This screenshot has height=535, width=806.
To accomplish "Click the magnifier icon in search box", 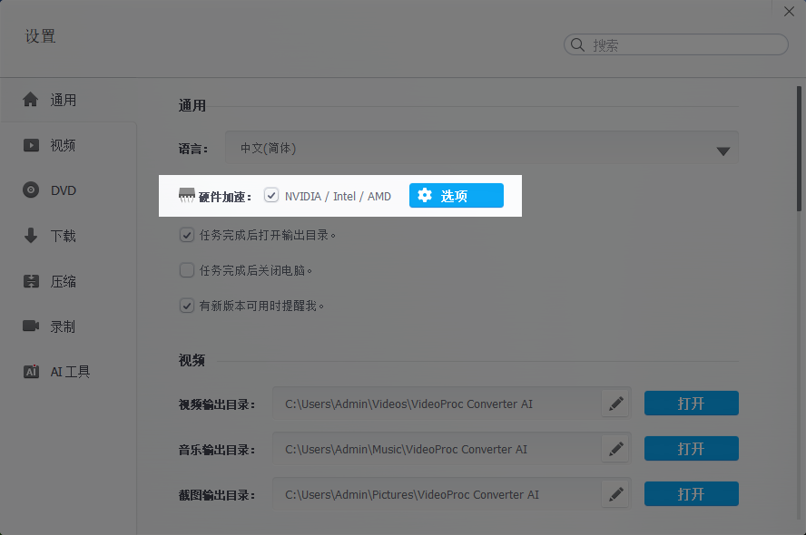I will point(578,44).
